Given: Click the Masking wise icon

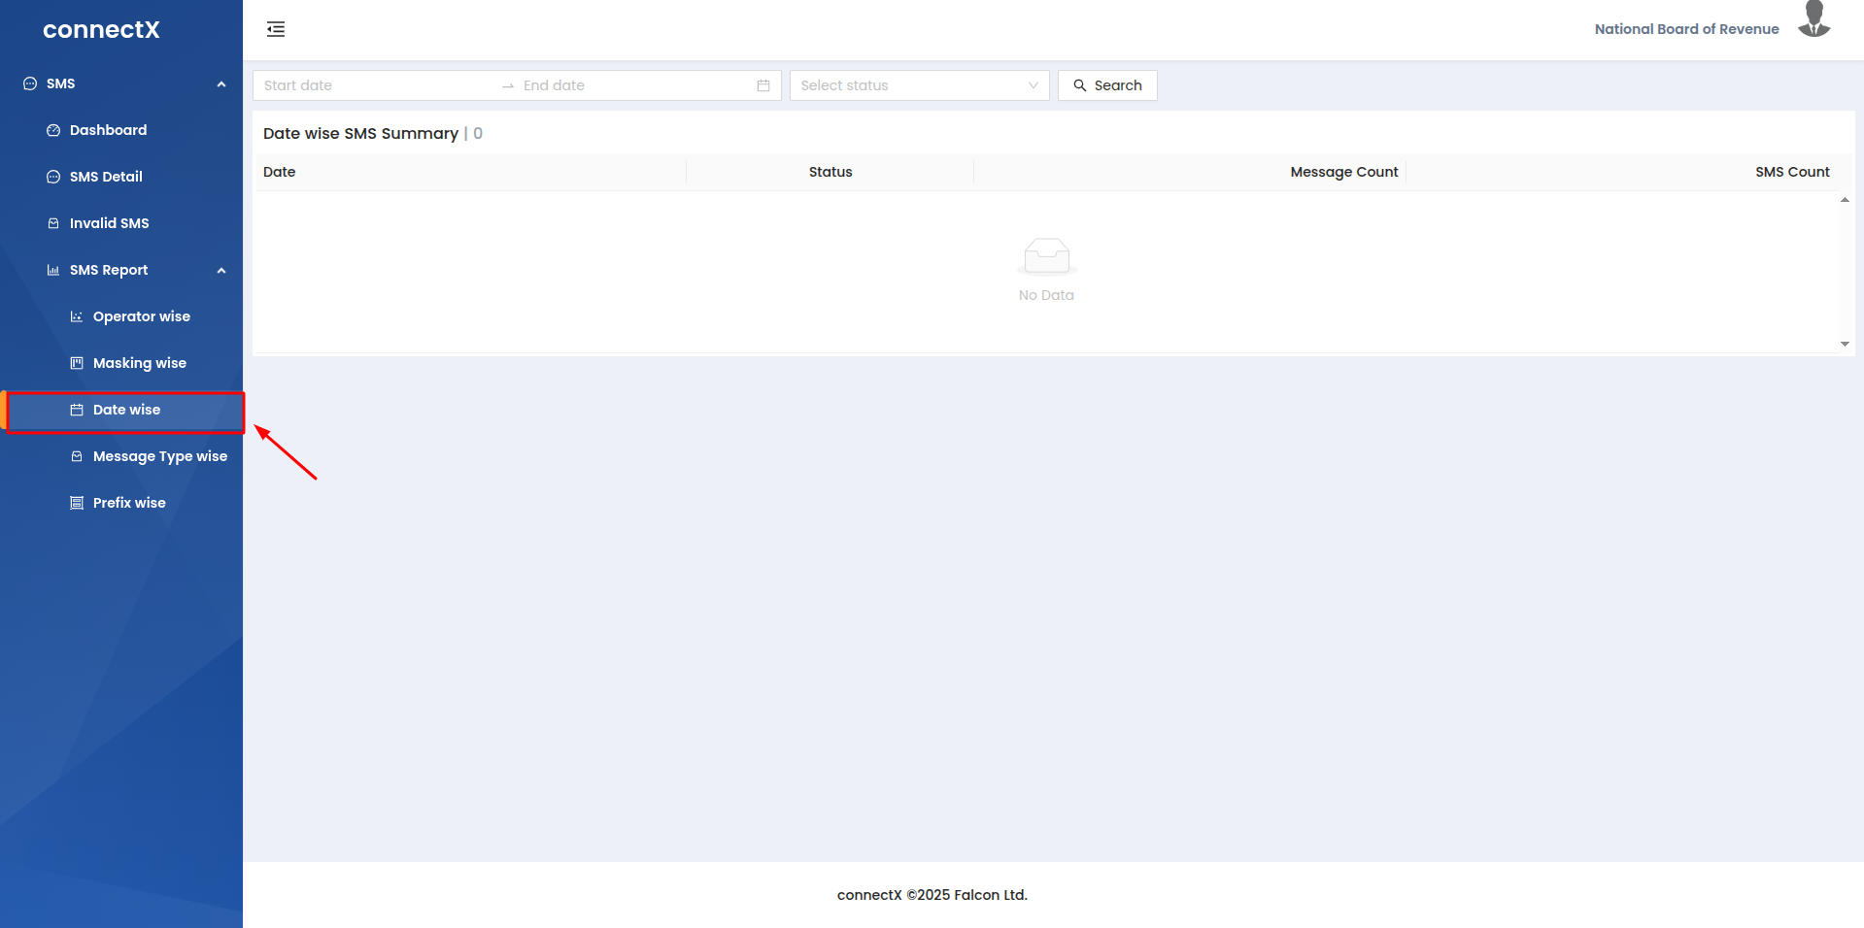Looking at the screenshot, I should tap(77, 363).
